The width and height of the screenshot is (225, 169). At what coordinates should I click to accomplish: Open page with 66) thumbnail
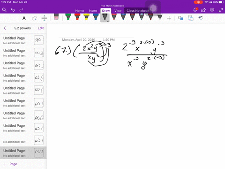23,140
